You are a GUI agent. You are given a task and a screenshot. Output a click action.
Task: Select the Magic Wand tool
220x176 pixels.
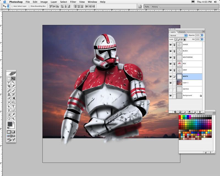click(13, 82)
